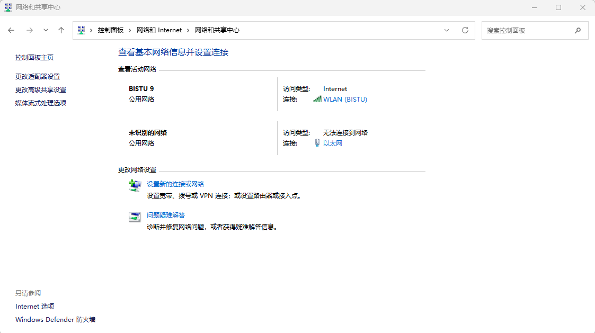Screen dimensions: 595x333
Task: Click 公用网络 under 未识别的网络
Action: (141, 143)
